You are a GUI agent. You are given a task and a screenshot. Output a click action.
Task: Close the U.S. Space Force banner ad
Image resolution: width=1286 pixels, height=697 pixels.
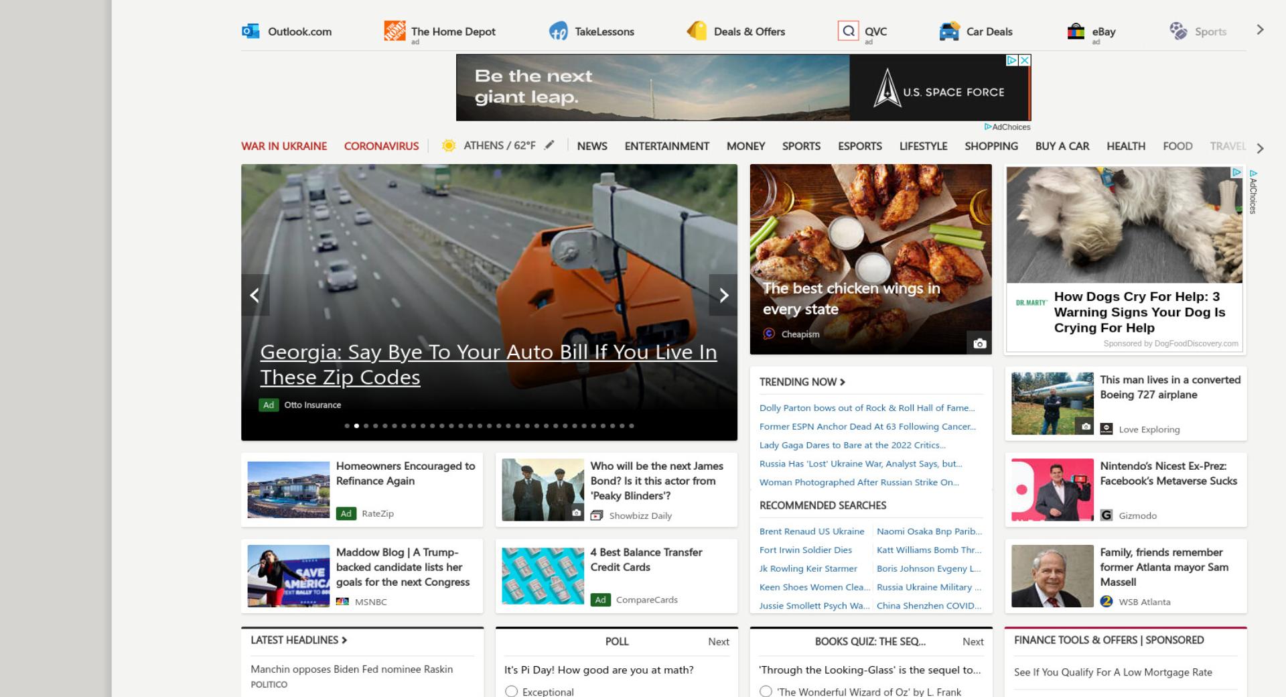pos(1024,60)
